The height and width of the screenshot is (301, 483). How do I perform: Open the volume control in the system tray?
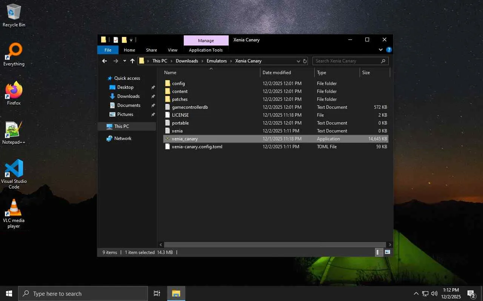click(x=434, y=293)
